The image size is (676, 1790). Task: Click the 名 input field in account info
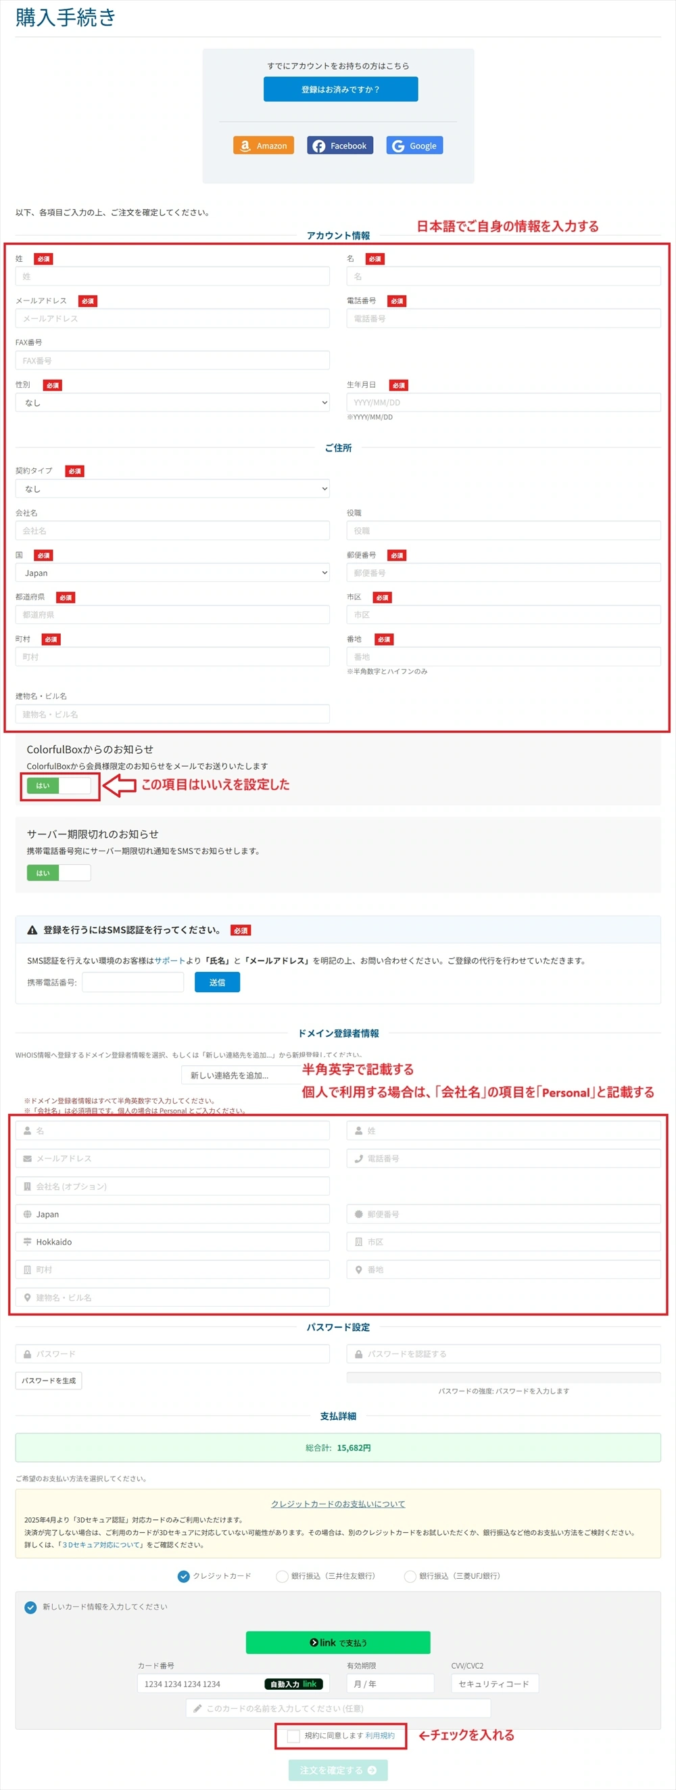click(x=503, y=276)
